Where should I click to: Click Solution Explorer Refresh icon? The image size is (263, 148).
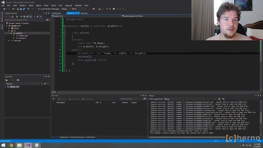[24, 16]
